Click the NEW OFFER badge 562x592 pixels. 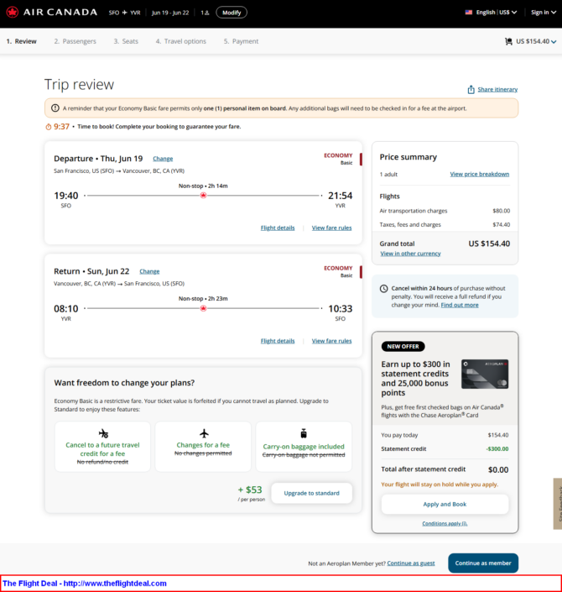(x=403, y=346)
